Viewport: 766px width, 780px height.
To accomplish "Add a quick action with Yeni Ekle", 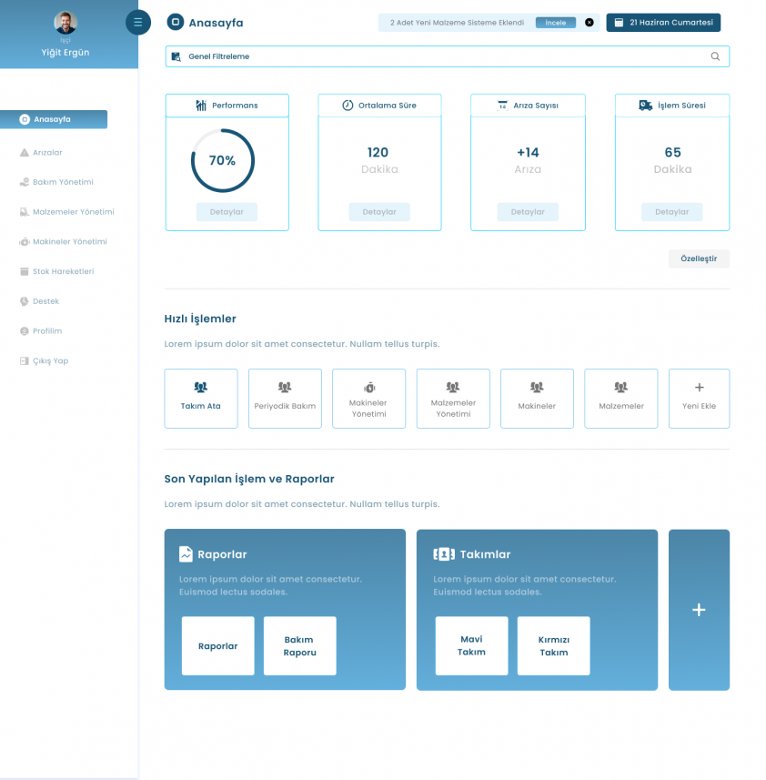I will [x=699, y=399].
